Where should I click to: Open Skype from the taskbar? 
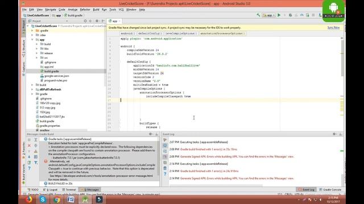click(x=43, y=199)
